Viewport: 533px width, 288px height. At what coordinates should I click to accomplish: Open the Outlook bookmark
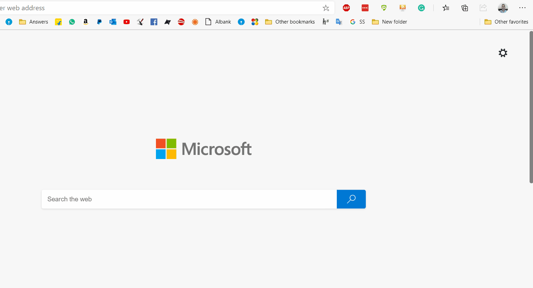coord(113,22)
